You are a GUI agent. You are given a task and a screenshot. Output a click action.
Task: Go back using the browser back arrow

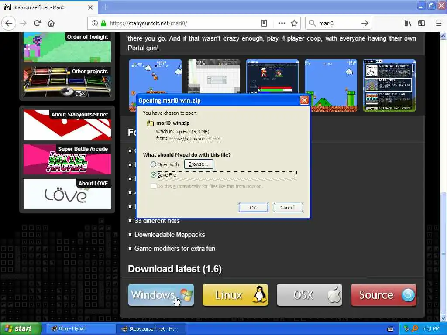[9, 23]
